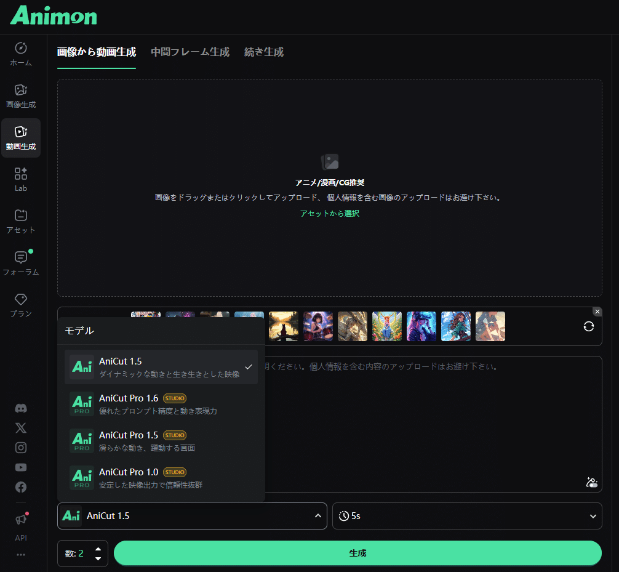Select the AniCut Pro 1.0 model
Viewport: 619px width, 572px height.
161,477
